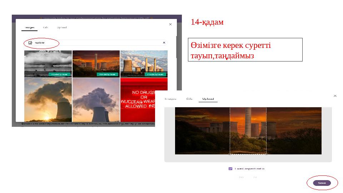The image size is (343, 193).
Task: Toggle Fixed aspect ratio checkbox
Action: click(x=230, y=169)
